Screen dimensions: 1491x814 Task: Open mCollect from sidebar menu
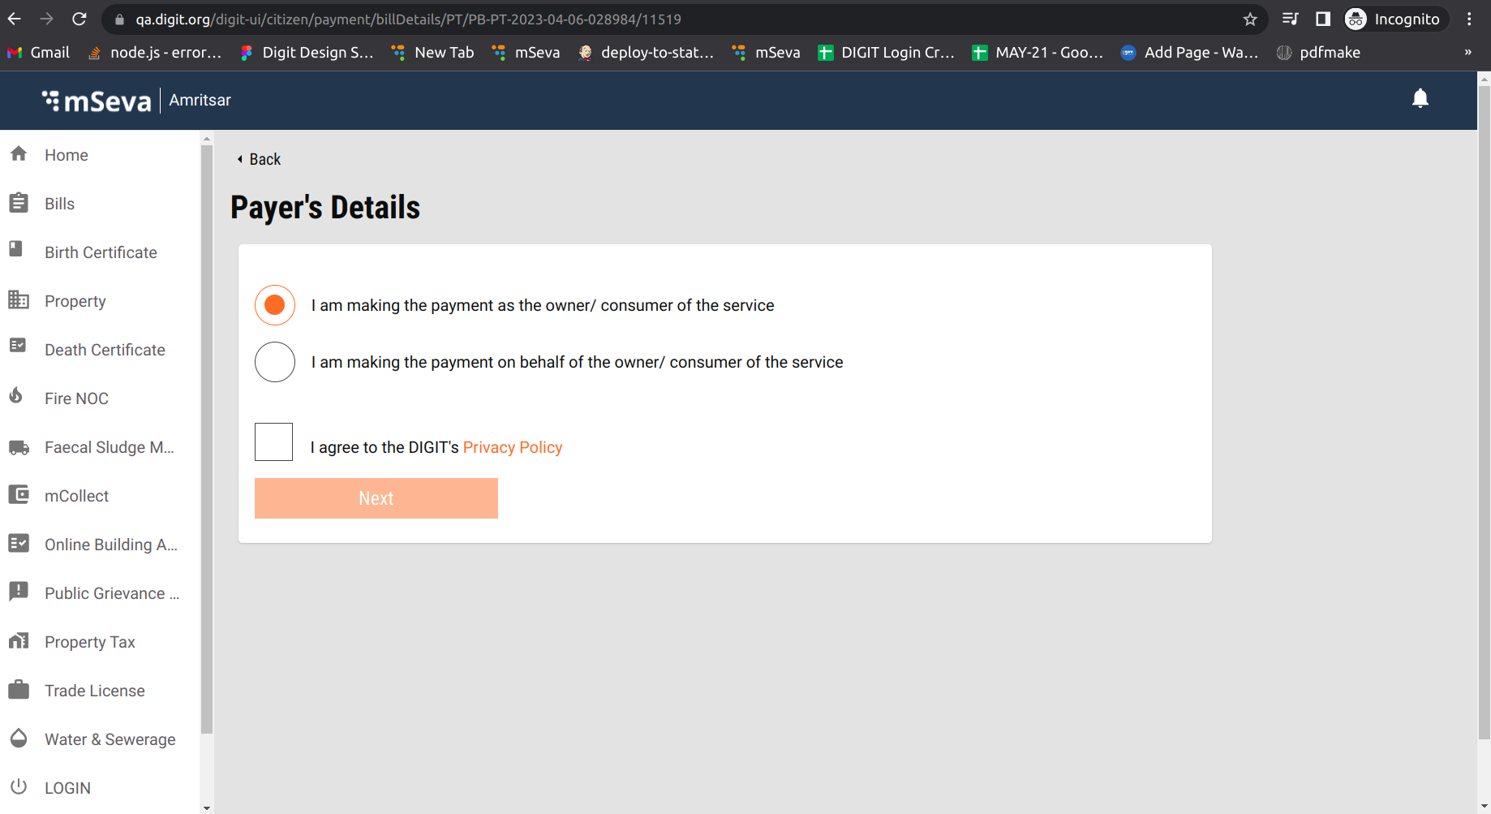76,496
